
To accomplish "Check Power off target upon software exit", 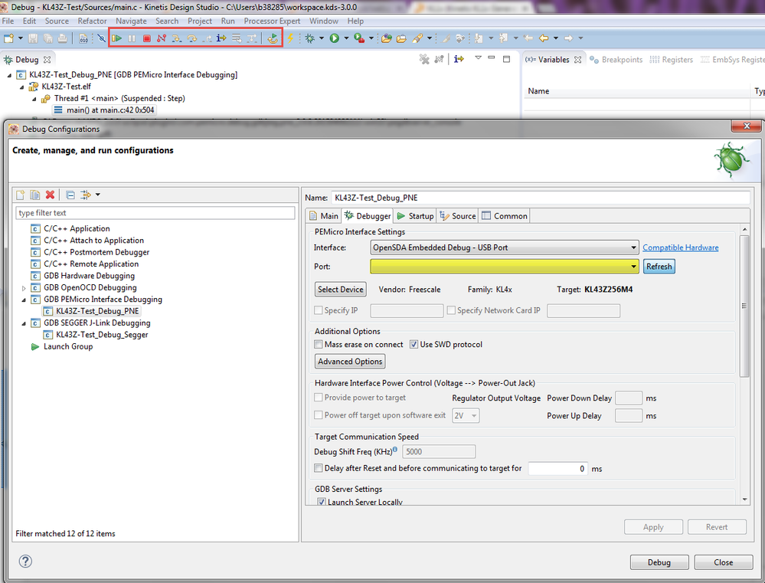I will (x=319, y=415).
